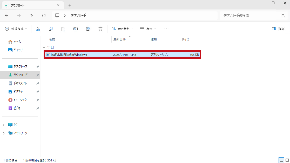Click the 305 KB size cell

pos(194,55)
